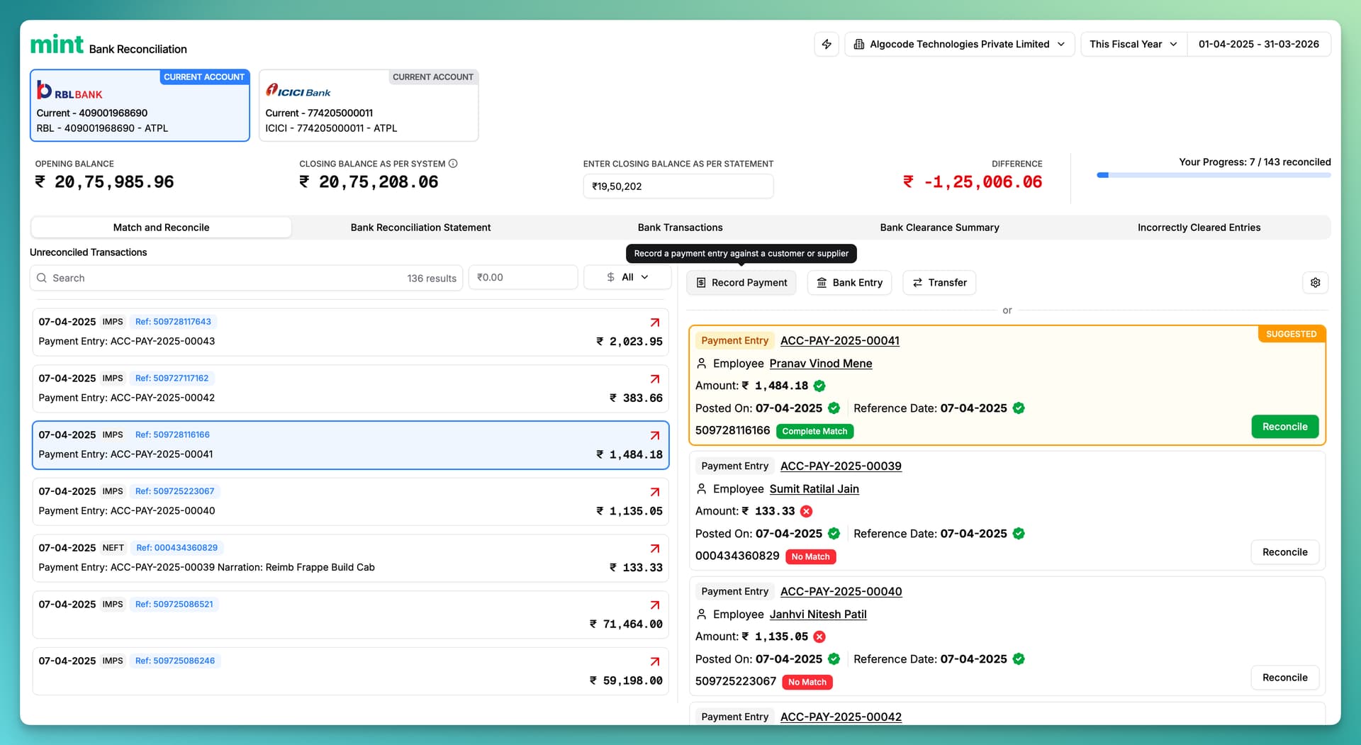Expand the Algocode Technologies company dropdown

tap(959, 44)
